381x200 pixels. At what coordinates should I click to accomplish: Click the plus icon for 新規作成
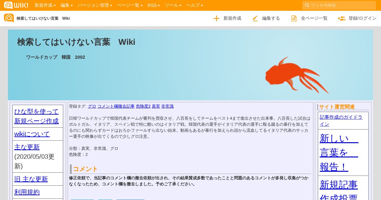217,18
